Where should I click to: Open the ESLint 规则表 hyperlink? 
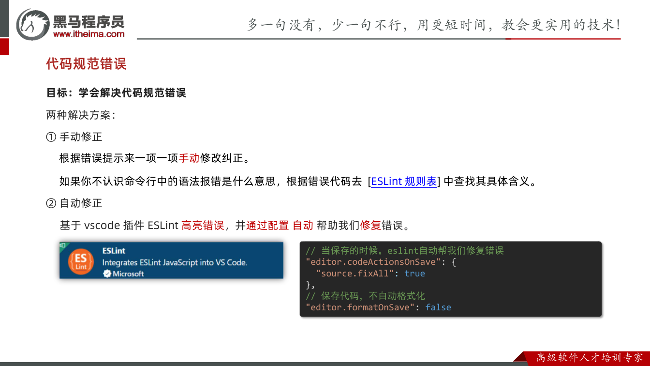(404, 182)
